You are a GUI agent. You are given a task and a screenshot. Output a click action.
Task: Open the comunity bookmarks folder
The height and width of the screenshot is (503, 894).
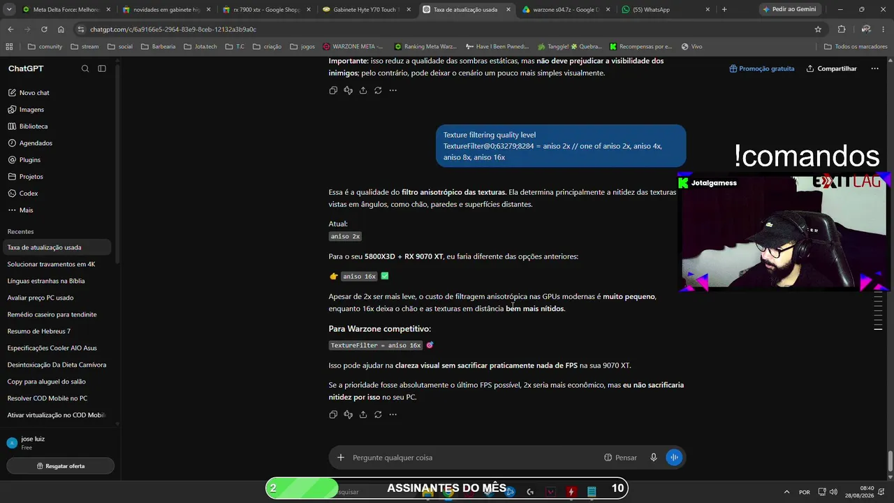coord(45,47)
